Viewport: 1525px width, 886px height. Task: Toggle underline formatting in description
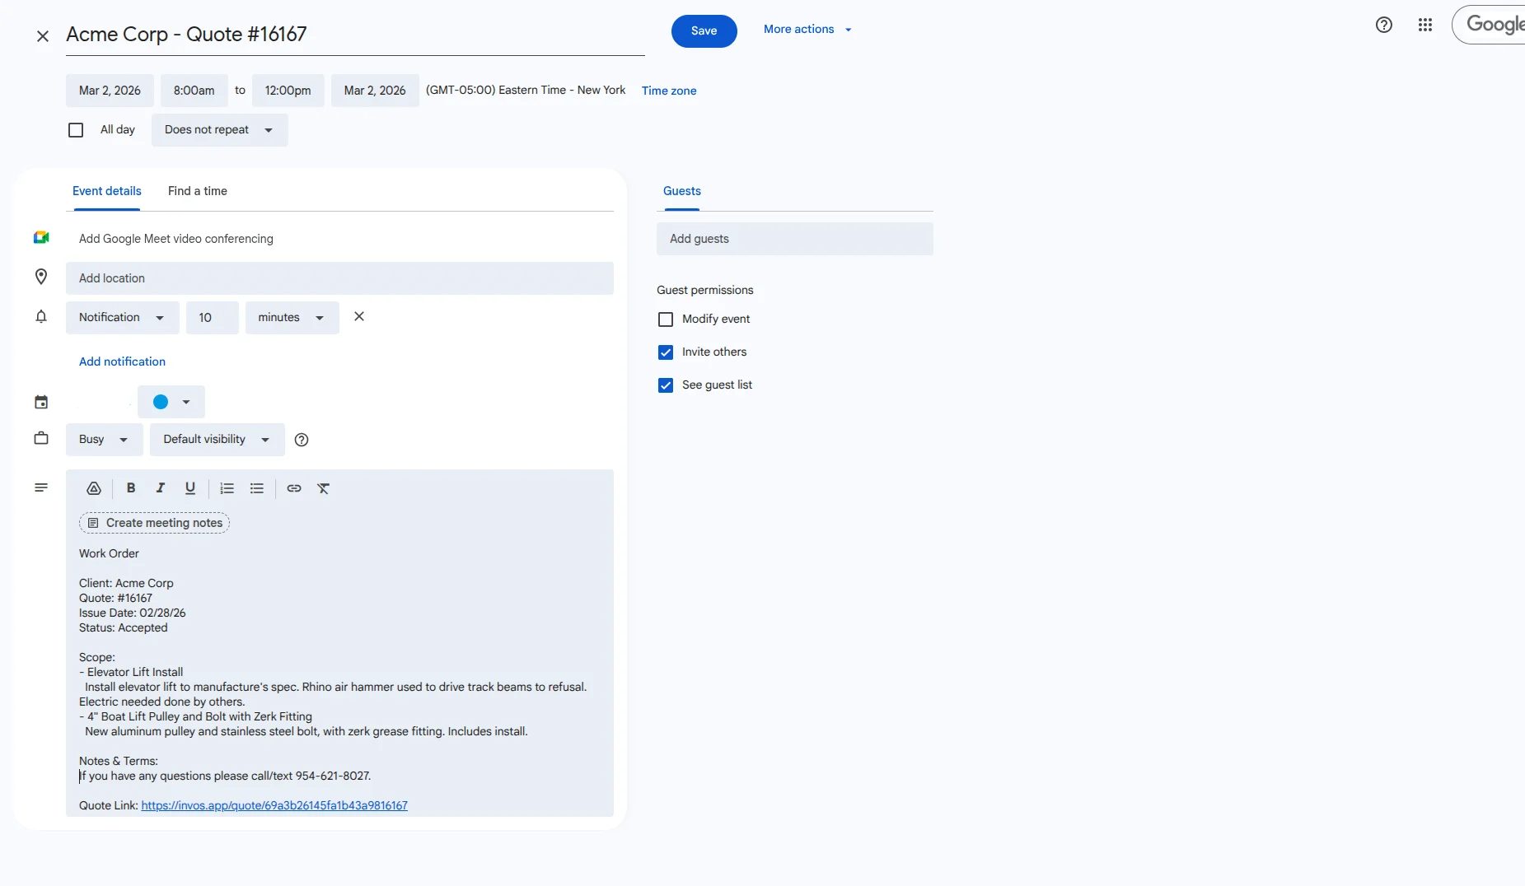tap(190, 488)
